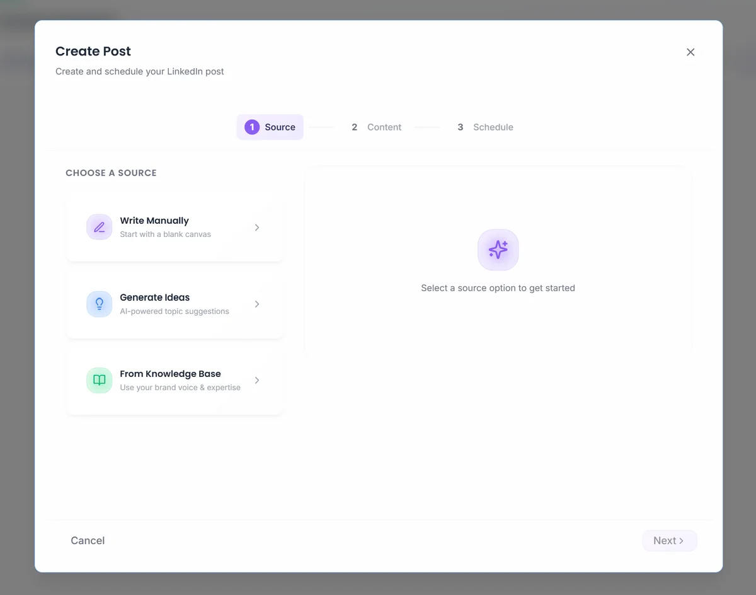Close the Create Post dialog
The width and height of the screenshot is (756, 595).
point(690,52)
